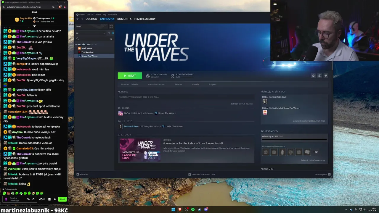Click Zobrazit všechny přátele, kteří hrají
Viewport: 379px width, 213px height.
309,121
